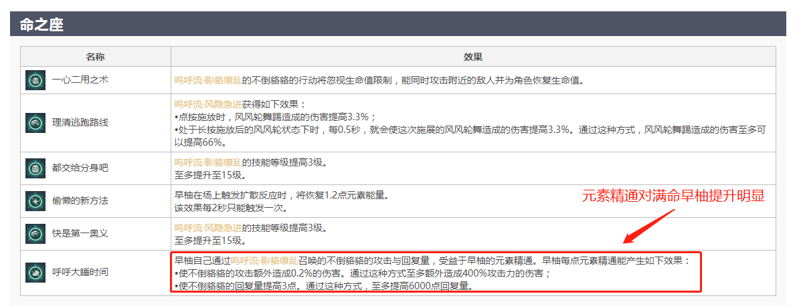Open 呜呼流·影貉缭乱 link in 都交给分身吧 row

pos(207,162)
